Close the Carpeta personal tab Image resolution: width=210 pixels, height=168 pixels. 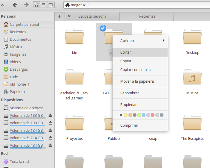click(69, 16)
